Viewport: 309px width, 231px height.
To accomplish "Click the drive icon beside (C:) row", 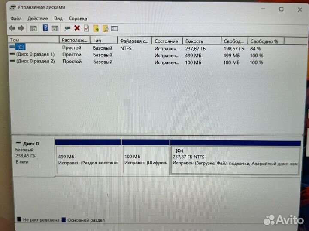I will pyautogui.click(x=12, y=47).
